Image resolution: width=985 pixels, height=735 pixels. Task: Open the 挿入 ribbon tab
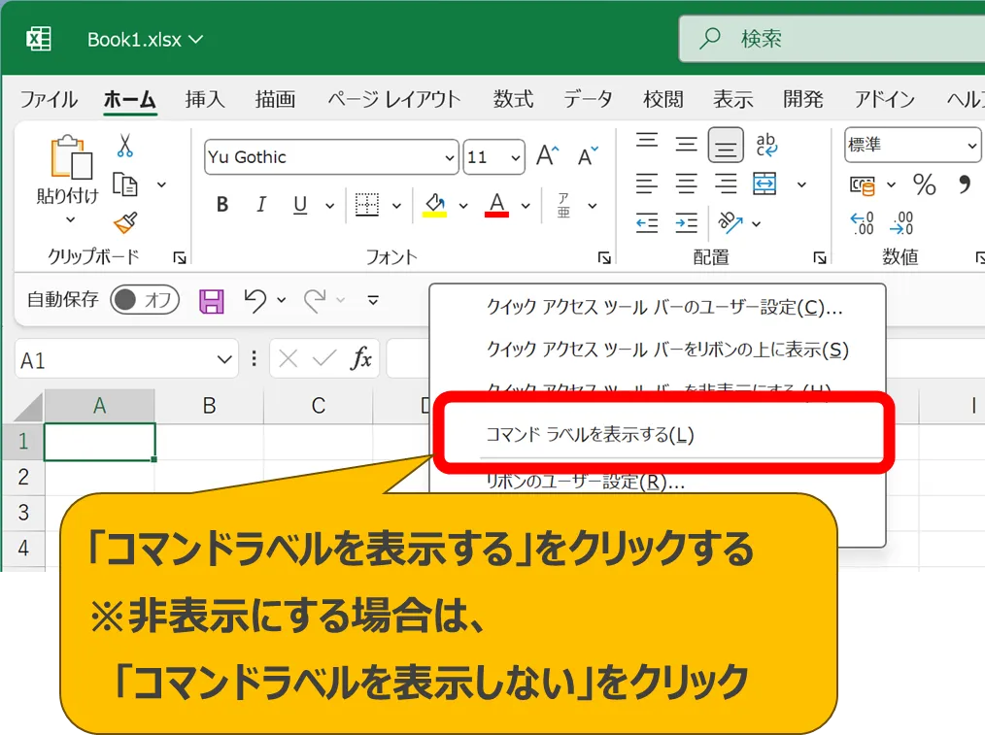click(205, 99)
